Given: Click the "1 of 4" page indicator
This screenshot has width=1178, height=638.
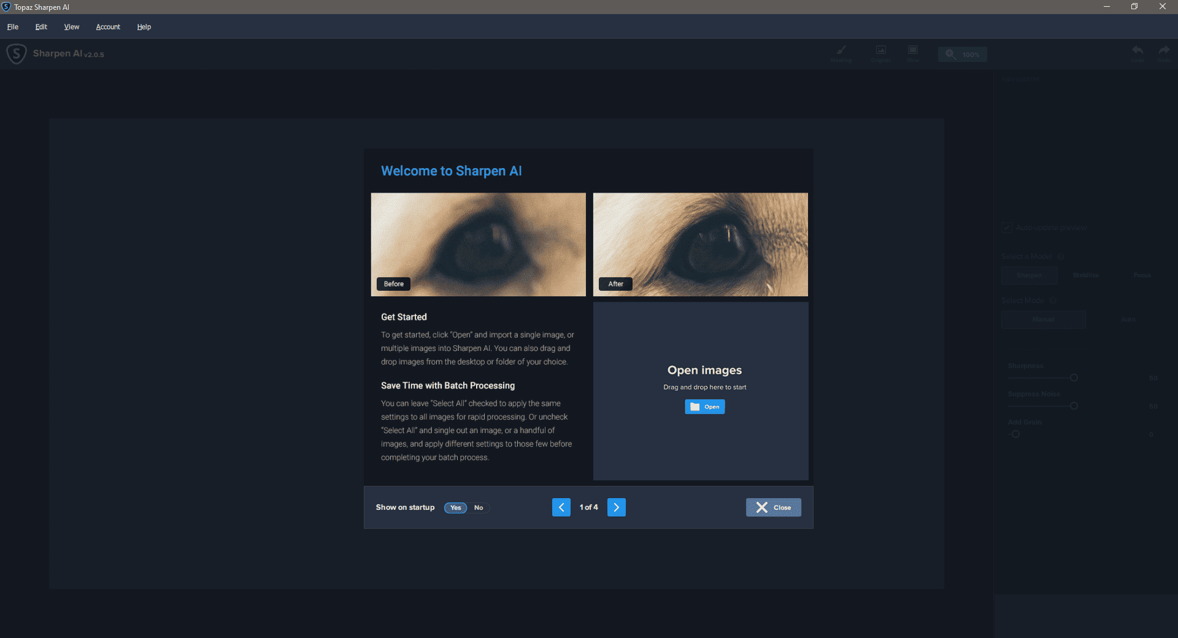Looking at the screenshot, I should coord(589,507).
